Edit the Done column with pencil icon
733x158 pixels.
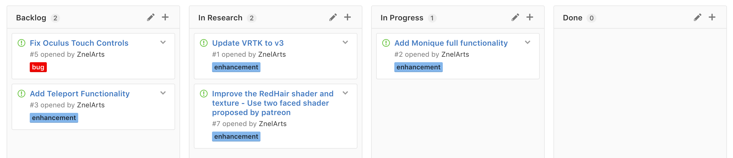pyautogui.click(x=697, y=17)
